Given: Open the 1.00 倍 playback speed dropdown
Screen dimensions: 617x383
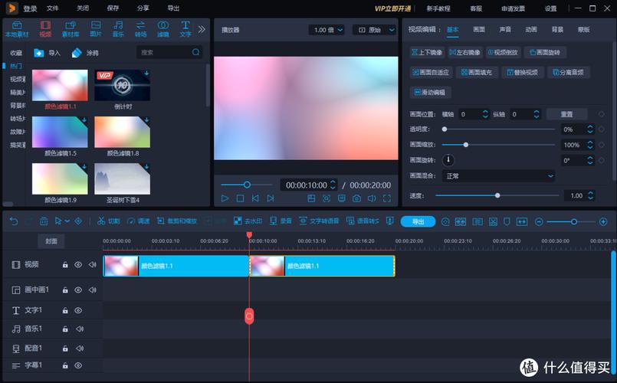Looking at the screenshot, I should coord(328,30).
